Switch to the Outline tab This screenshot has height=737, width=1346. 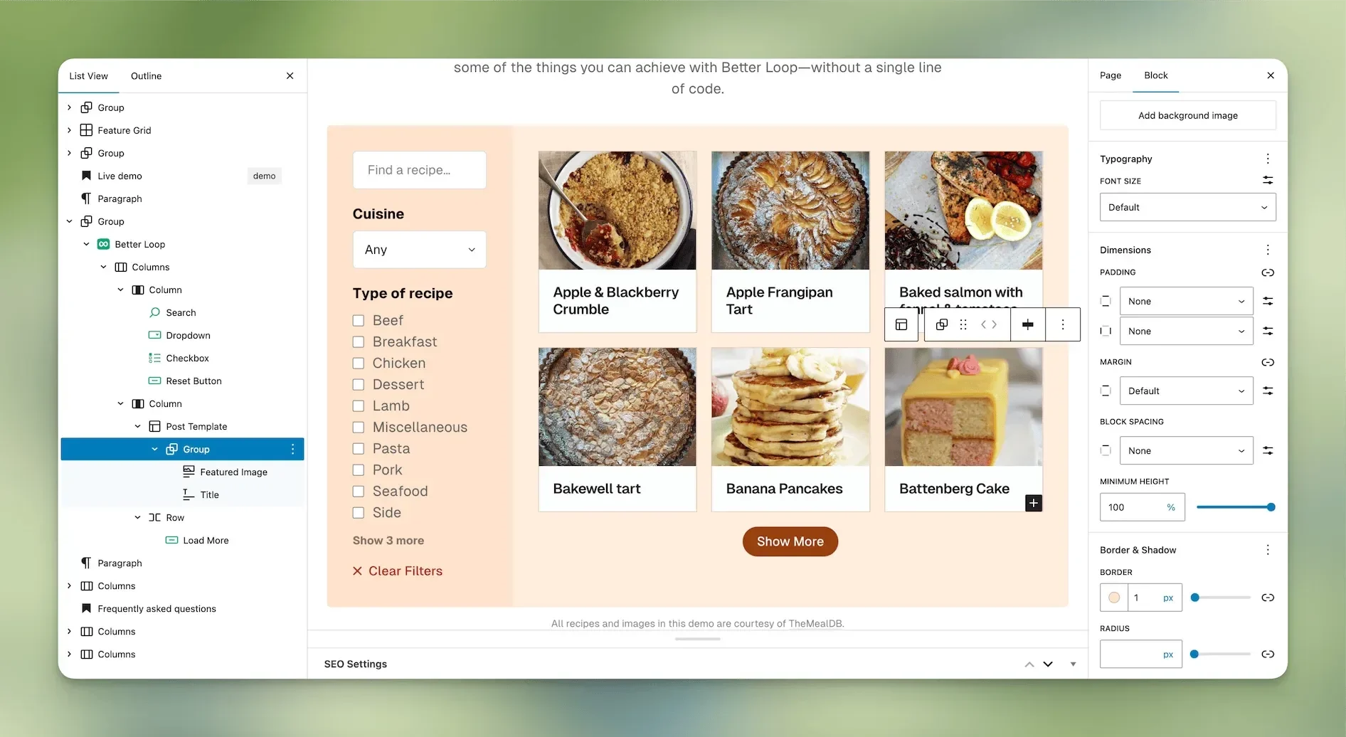click(x=146, y=76)
